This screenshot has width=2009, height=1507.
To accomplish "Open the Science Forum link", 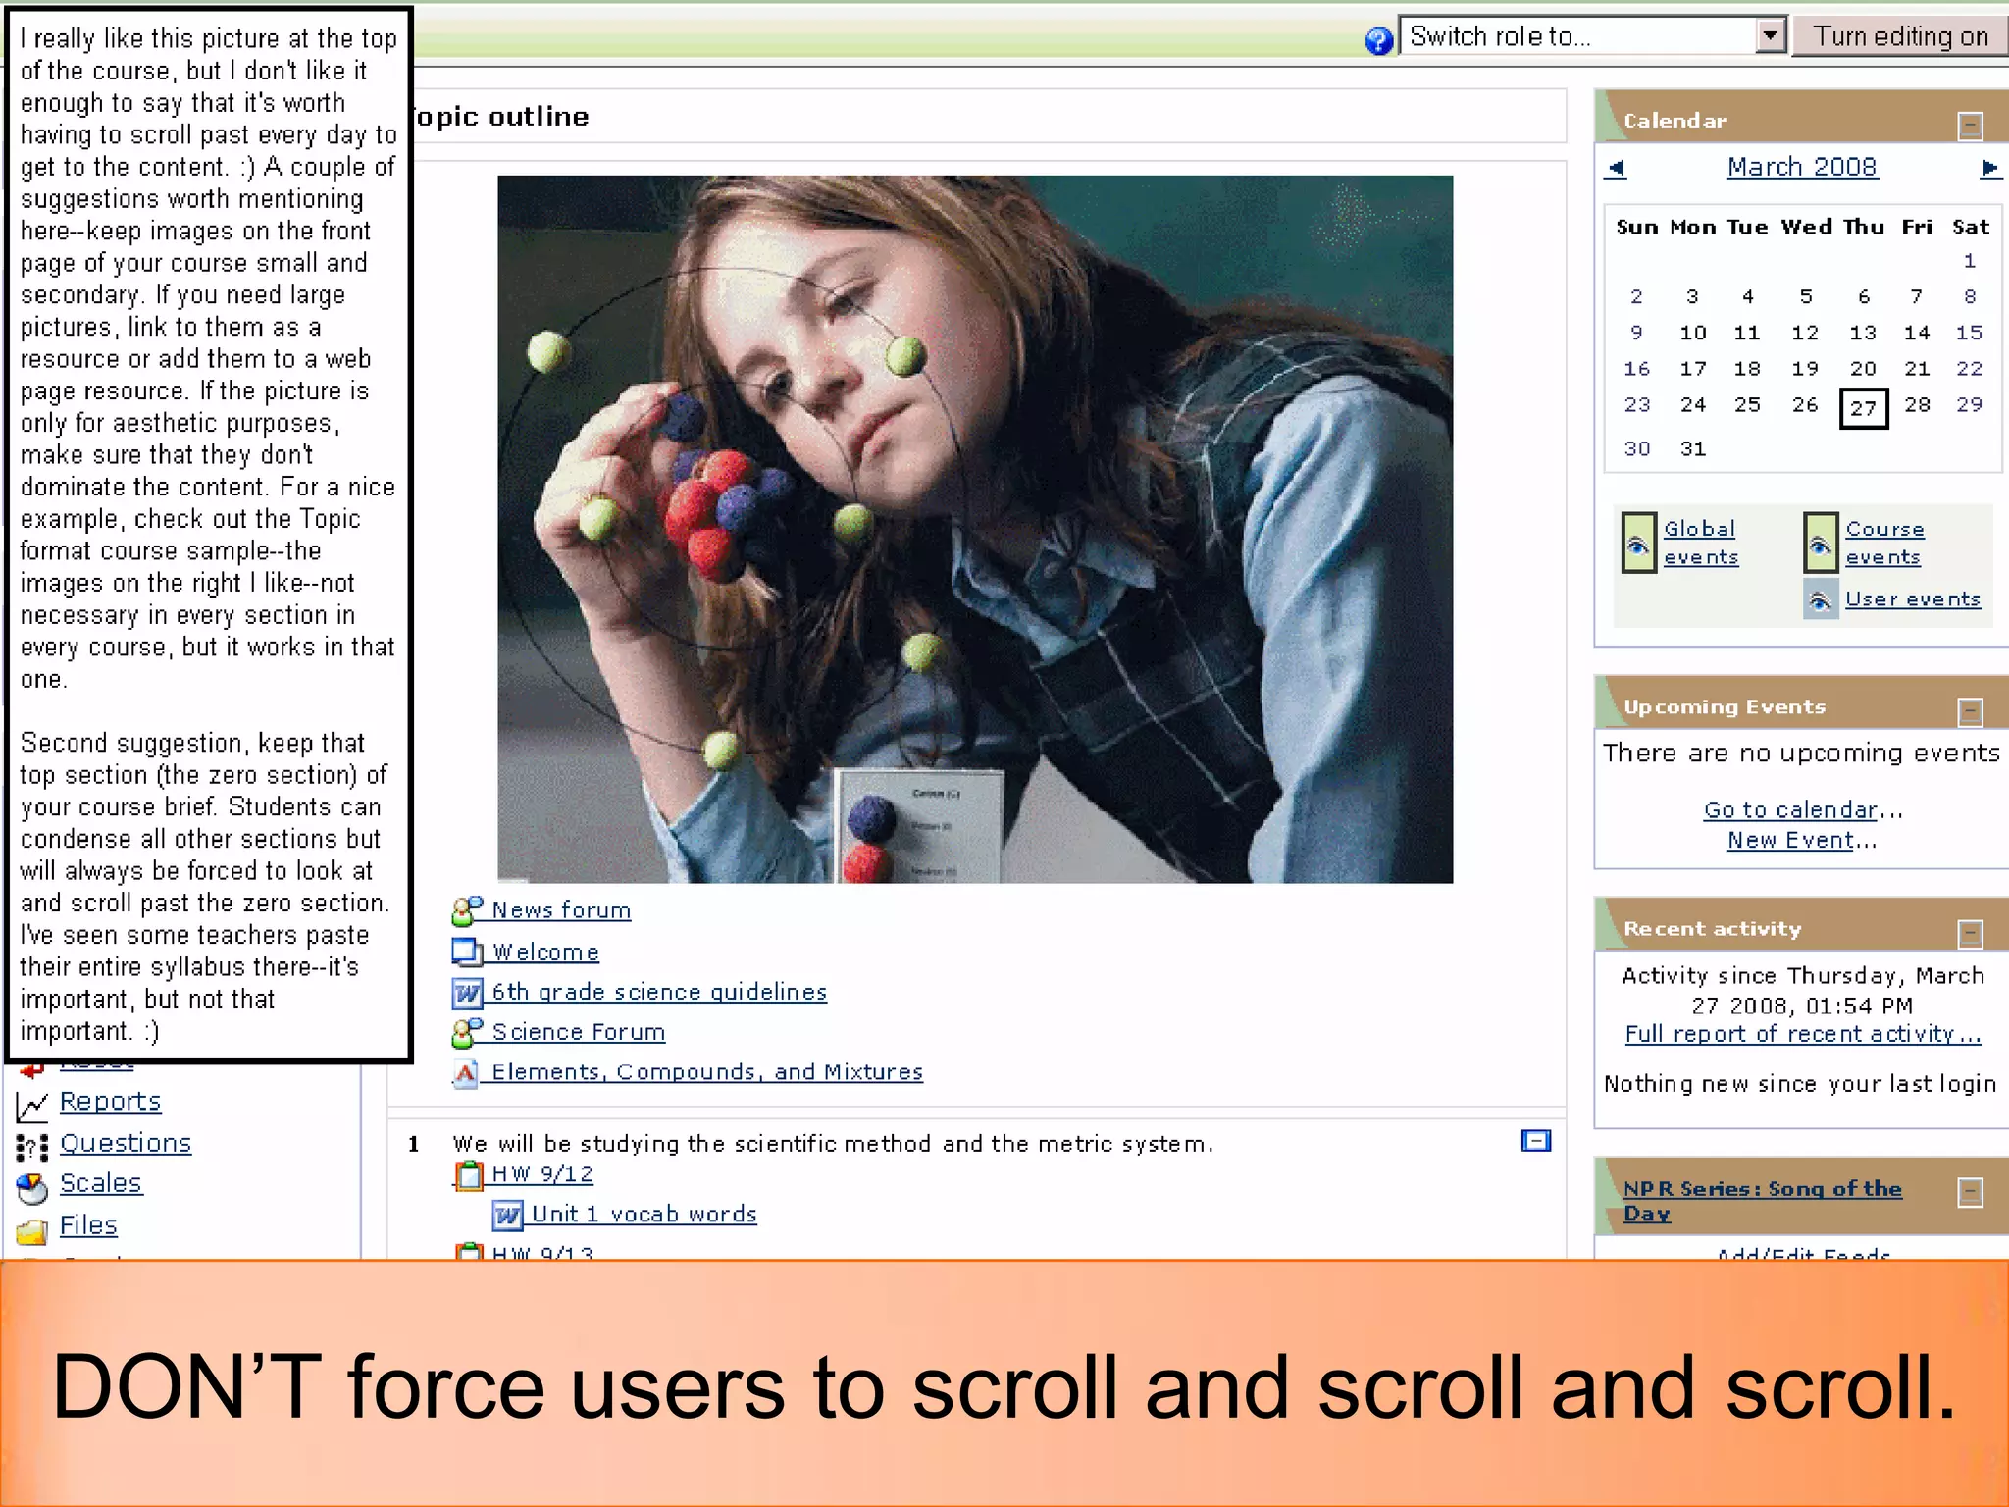I will (x=579, y=1032).
